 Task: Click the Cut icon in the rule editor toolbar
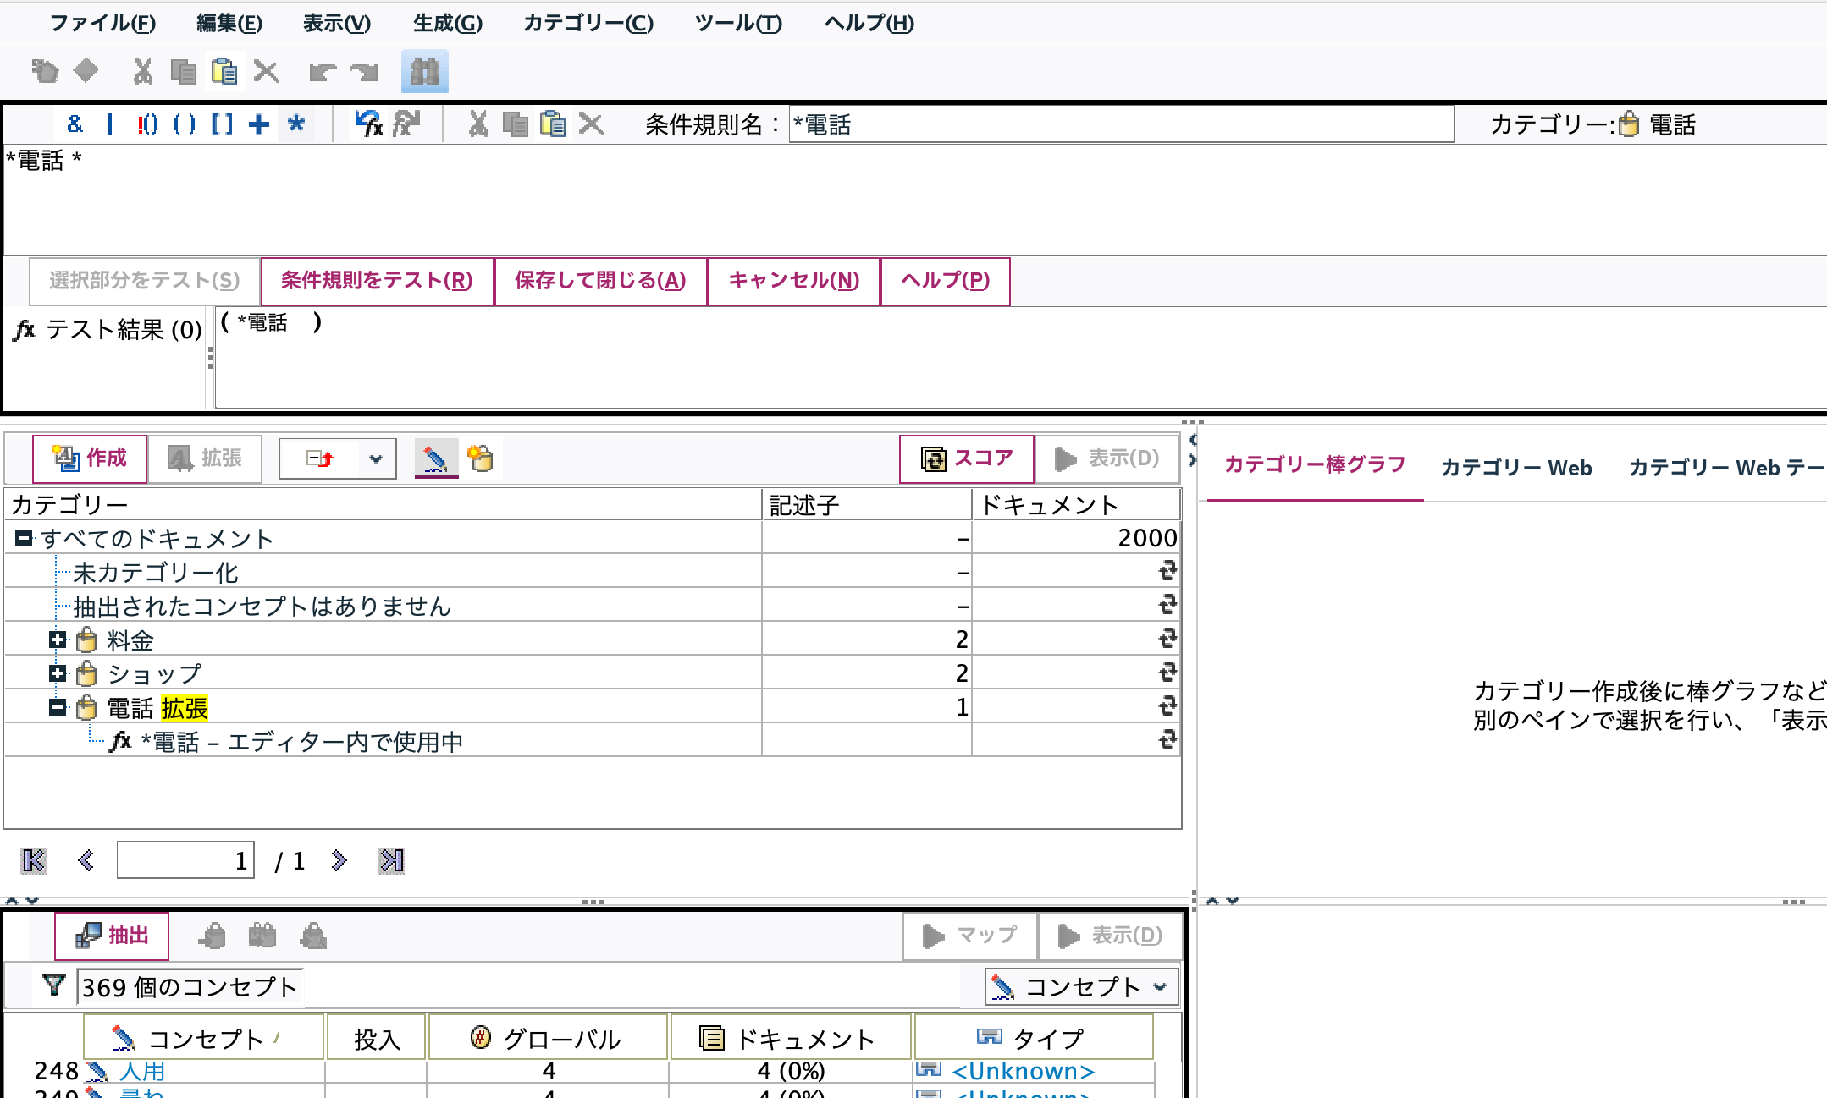(x=477, y=124)
